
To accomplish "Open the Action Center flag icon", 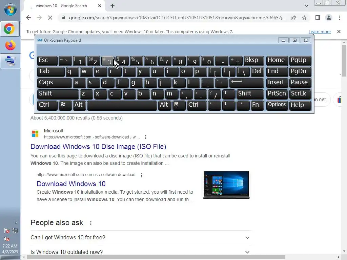I will click(7, 231).
